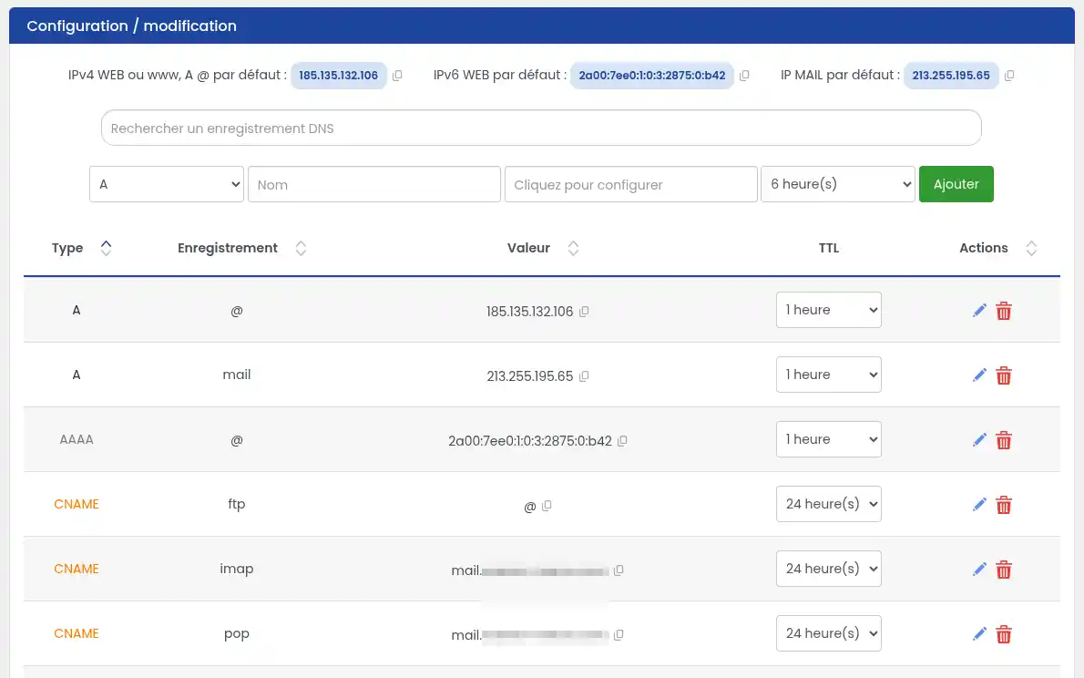Image resolution: width=1084 pixels, height=678 pixels.
Task: Click the green Ajouter button
Action: (x=956, y=184)
